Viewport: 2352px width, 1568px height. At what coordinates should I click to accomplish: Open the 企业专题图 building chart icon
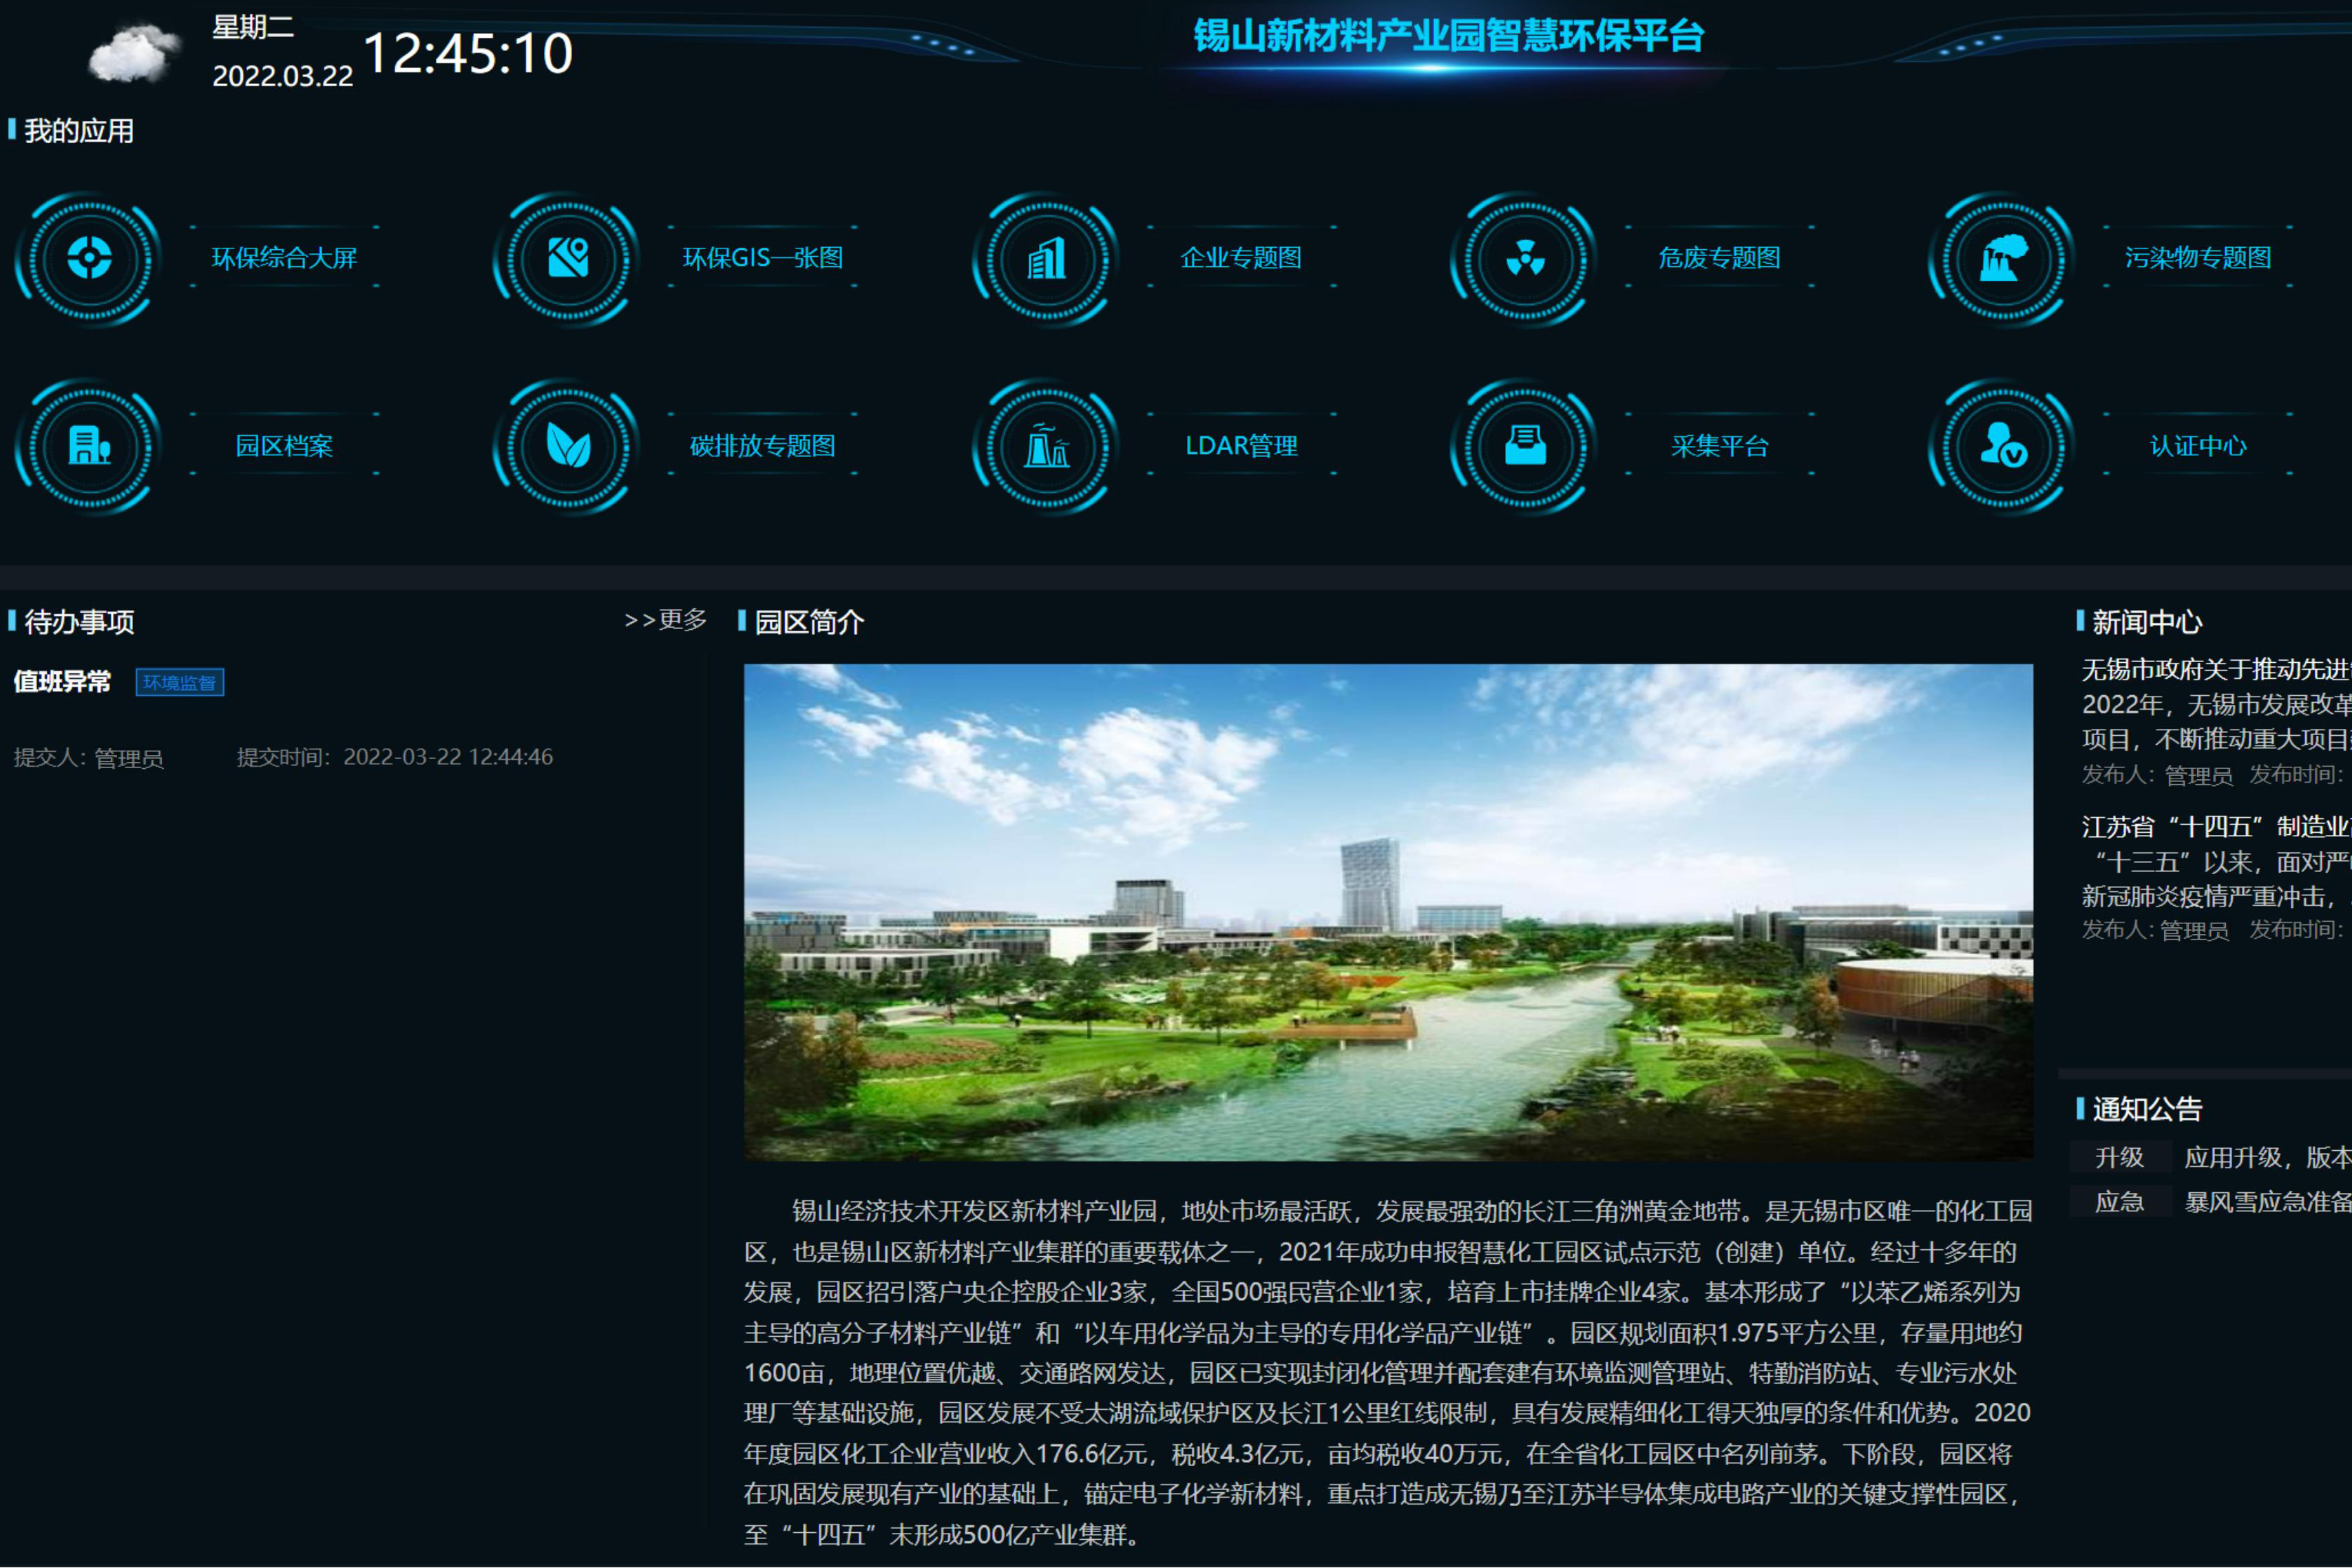(1047, 258)
